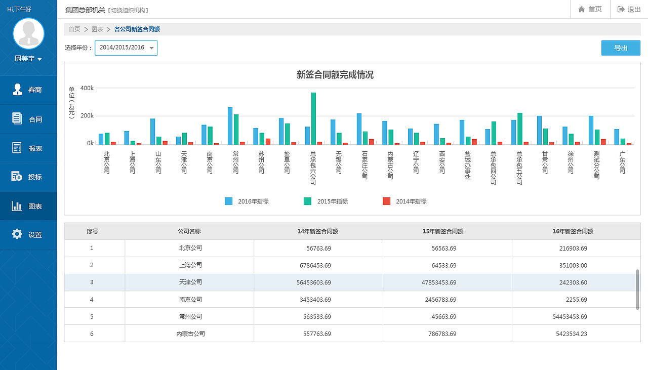Click the value 2255.69 in table
Screen dimensions: 648x370
(x=576, y=300)
